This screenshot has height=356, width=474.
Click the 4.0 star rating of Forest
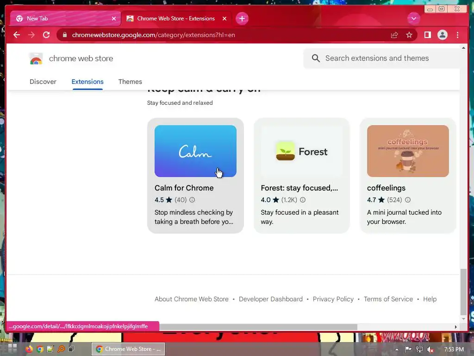point(270,200)
